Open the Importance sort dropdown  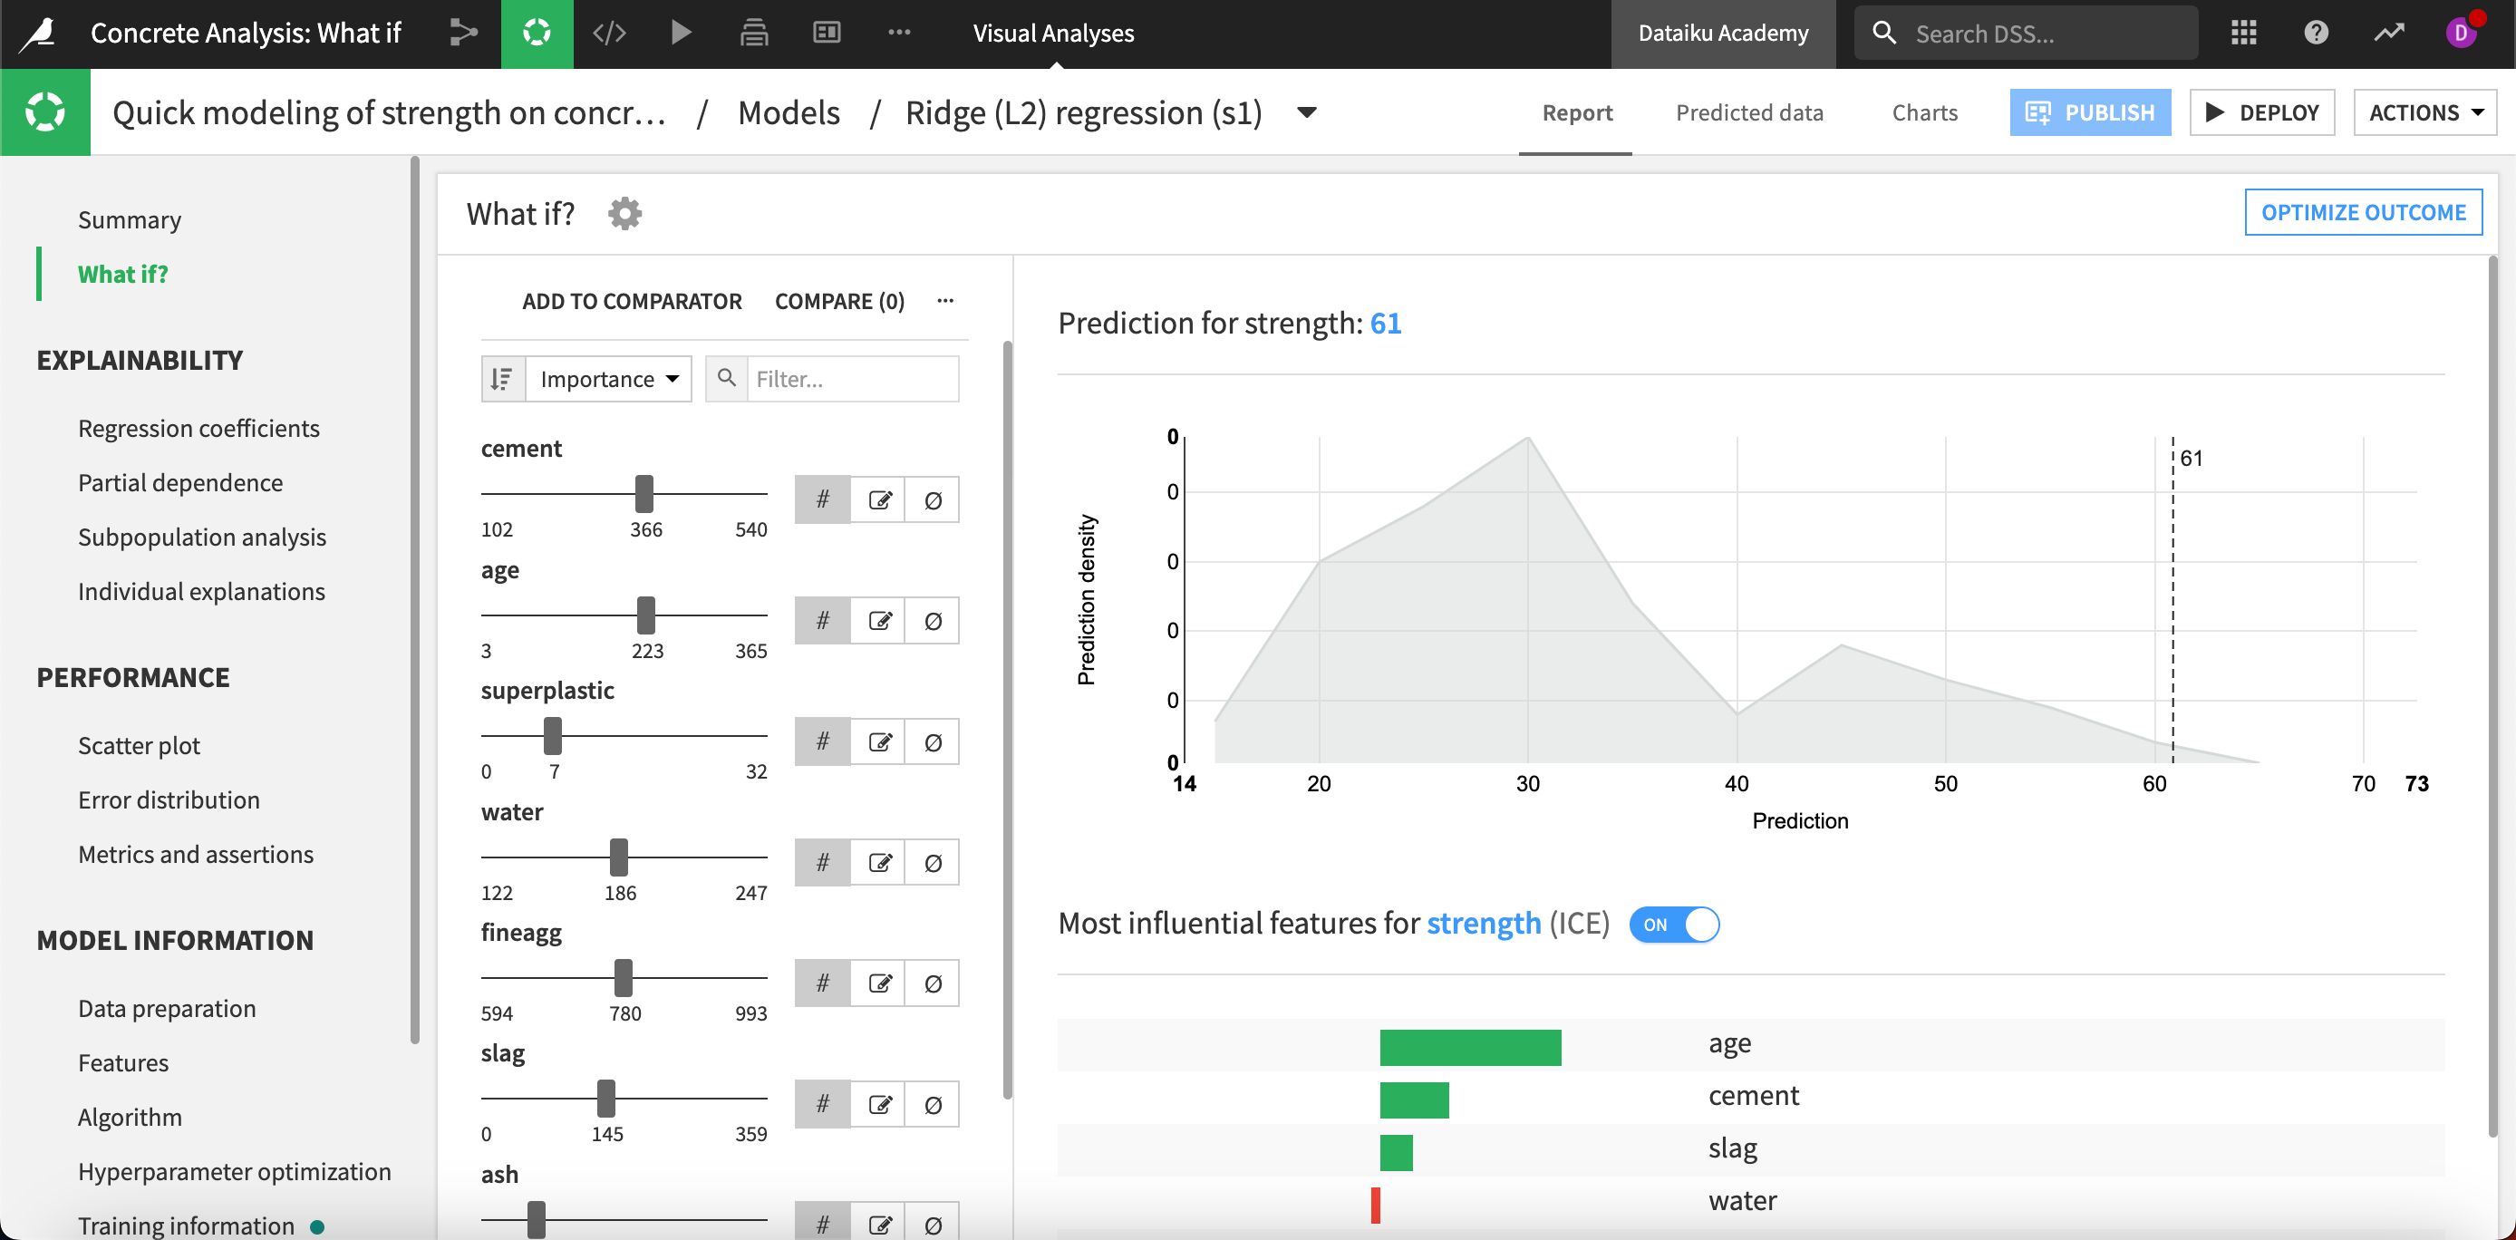coord(607,378)
